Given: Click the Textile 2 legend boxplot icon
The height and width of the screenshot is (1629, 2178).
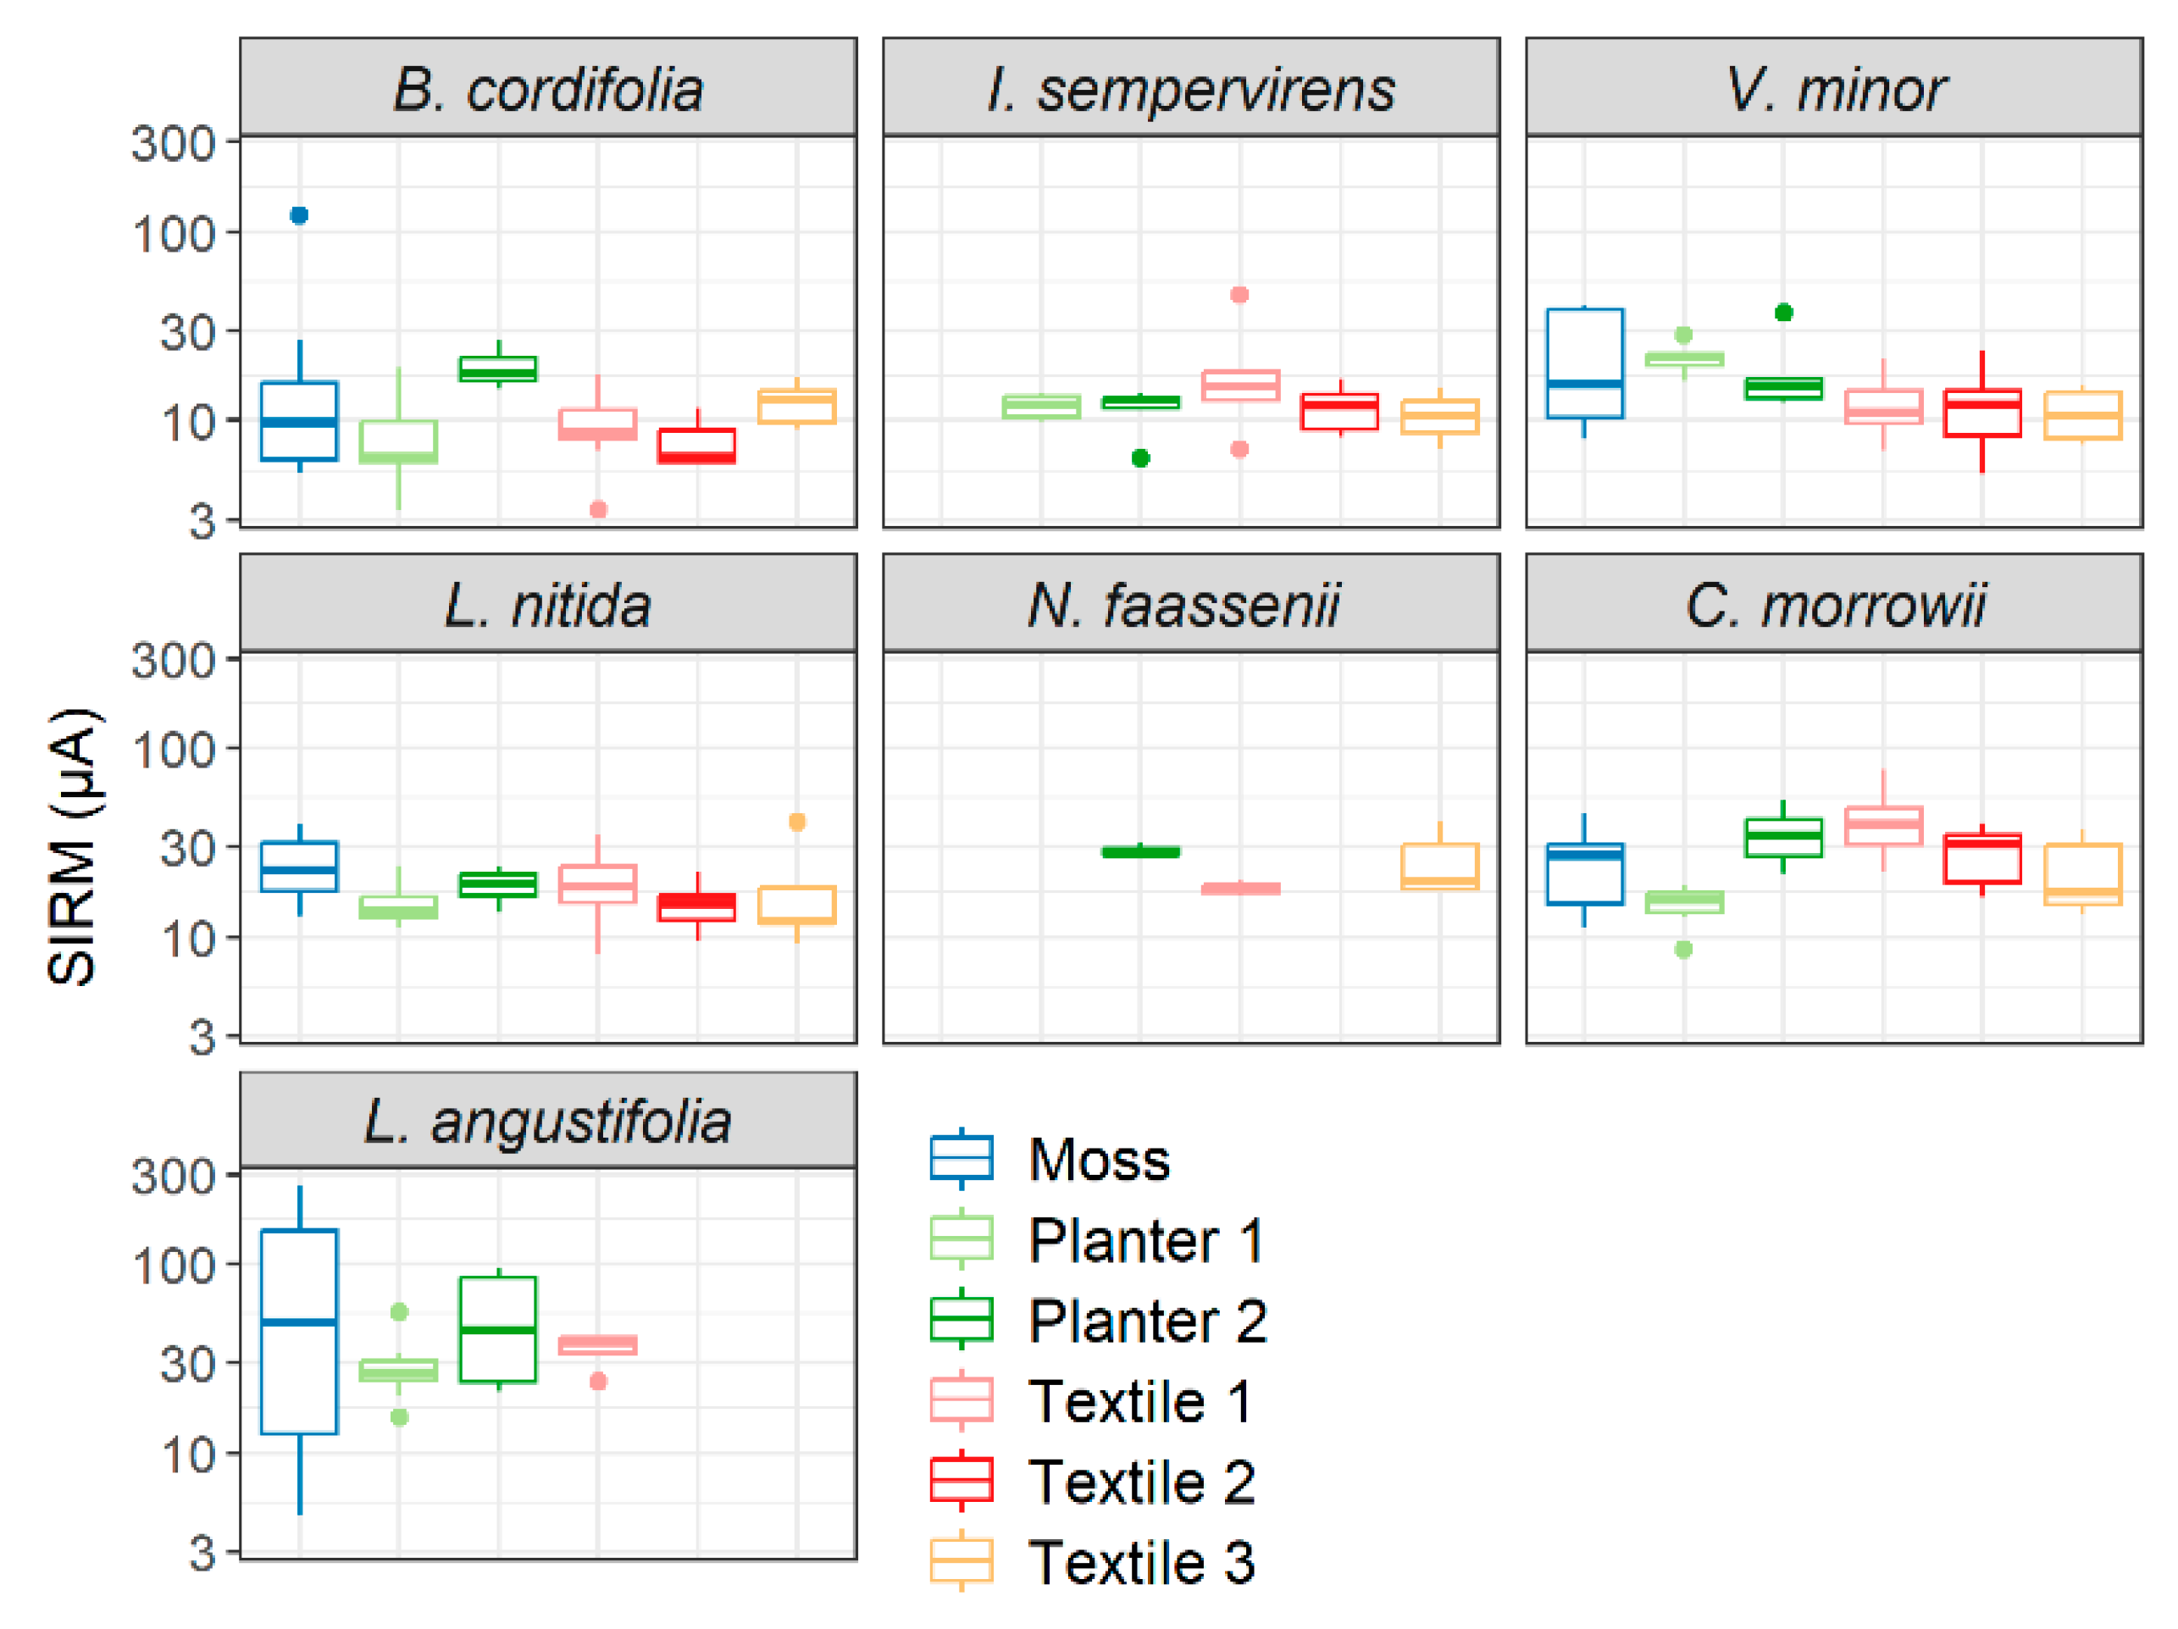Looking at the screenshot, I should [x=961, y=1480].
